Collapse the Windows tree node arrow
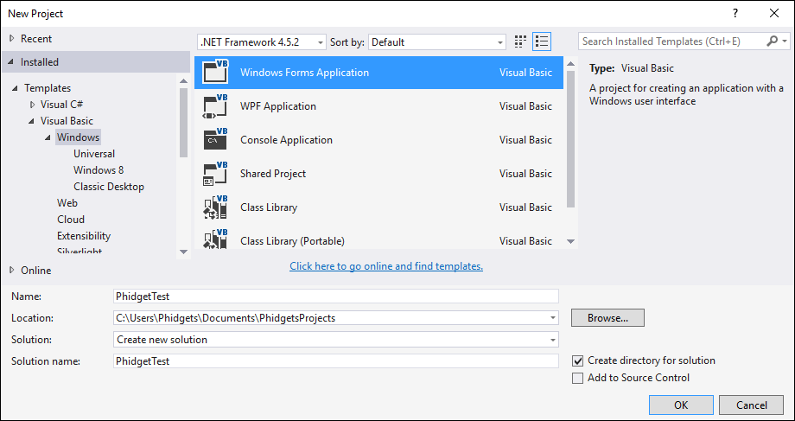The height and width of the screenshot is (421, 795). [x=48, y=137]
